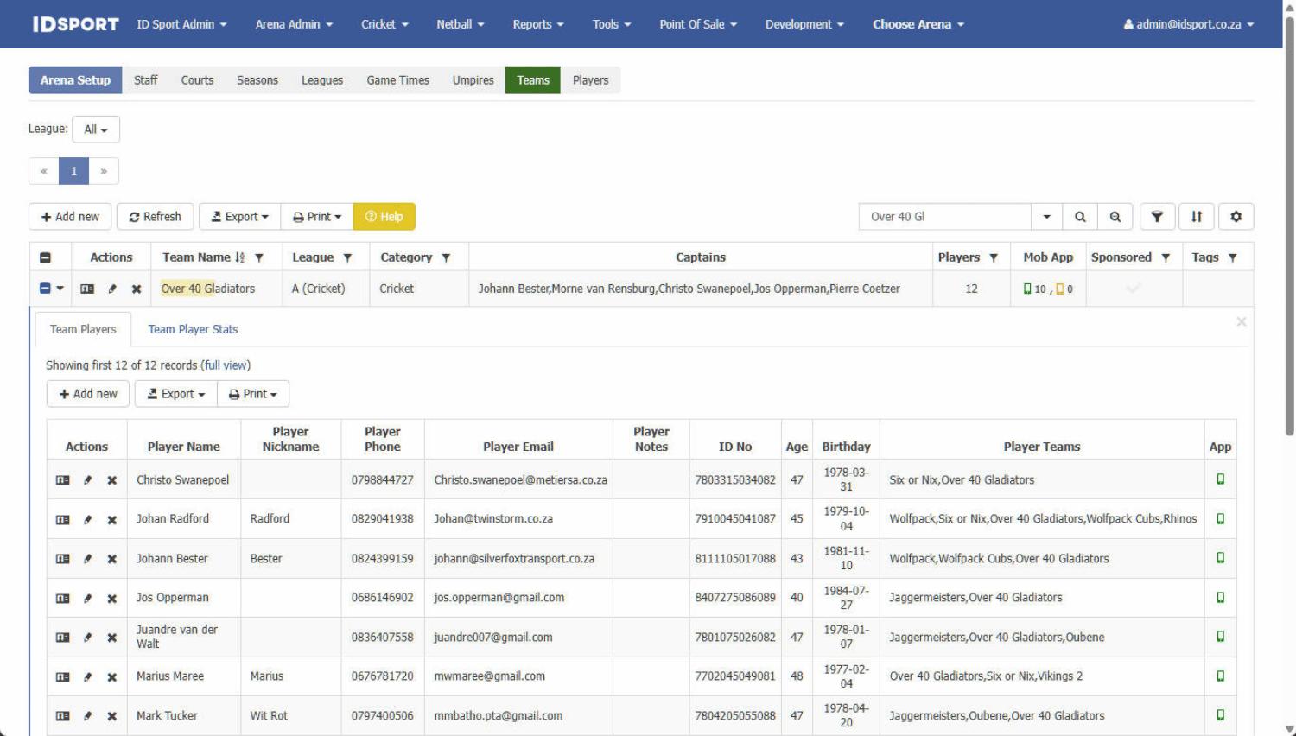The width and height of the screenshot is (1296, 736).
Task: Click the Refresh button
Action: point(156,217)
